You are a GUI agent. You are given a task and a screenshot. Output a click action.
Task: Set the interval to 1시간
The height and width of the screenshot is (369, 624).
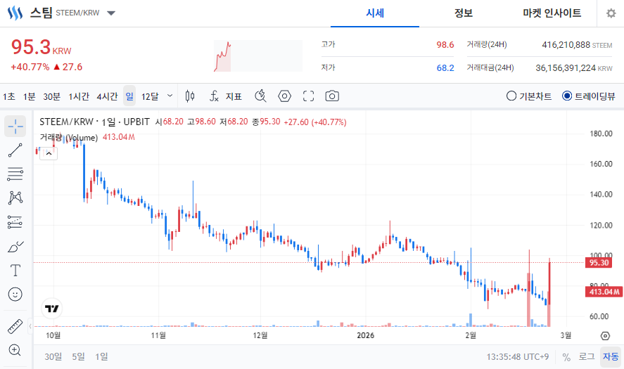coord(79,96)
